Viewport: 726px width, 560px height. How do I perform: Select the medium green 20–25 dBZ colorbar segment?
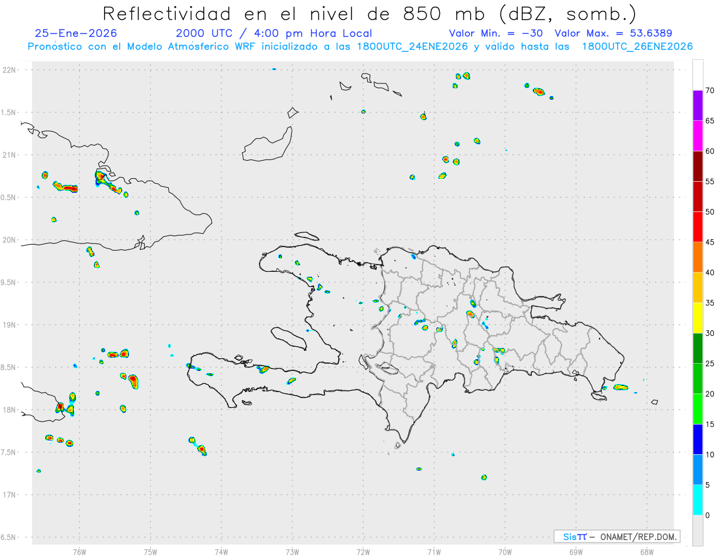pyautogui.click(x=698, y=379)
